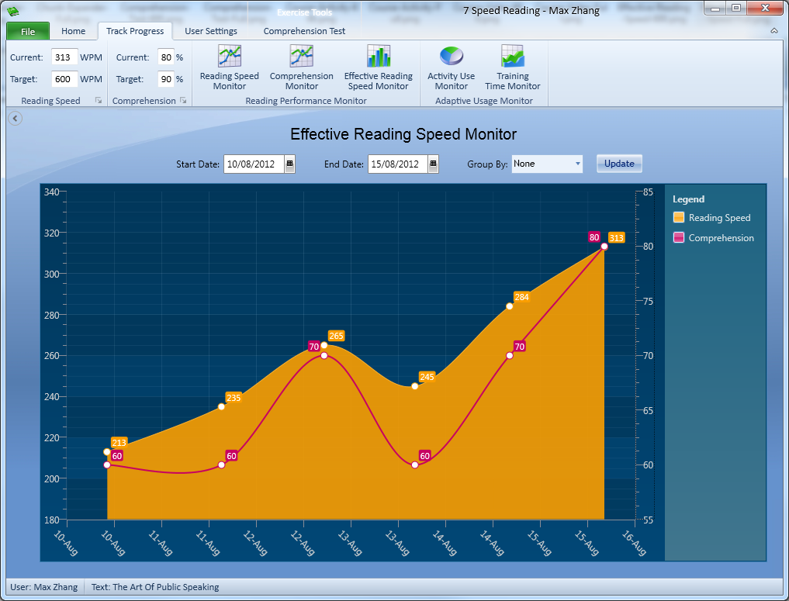789x601 pixels.
Task: Expand the Reading Speed group launcher
Action: pos(99,101)
